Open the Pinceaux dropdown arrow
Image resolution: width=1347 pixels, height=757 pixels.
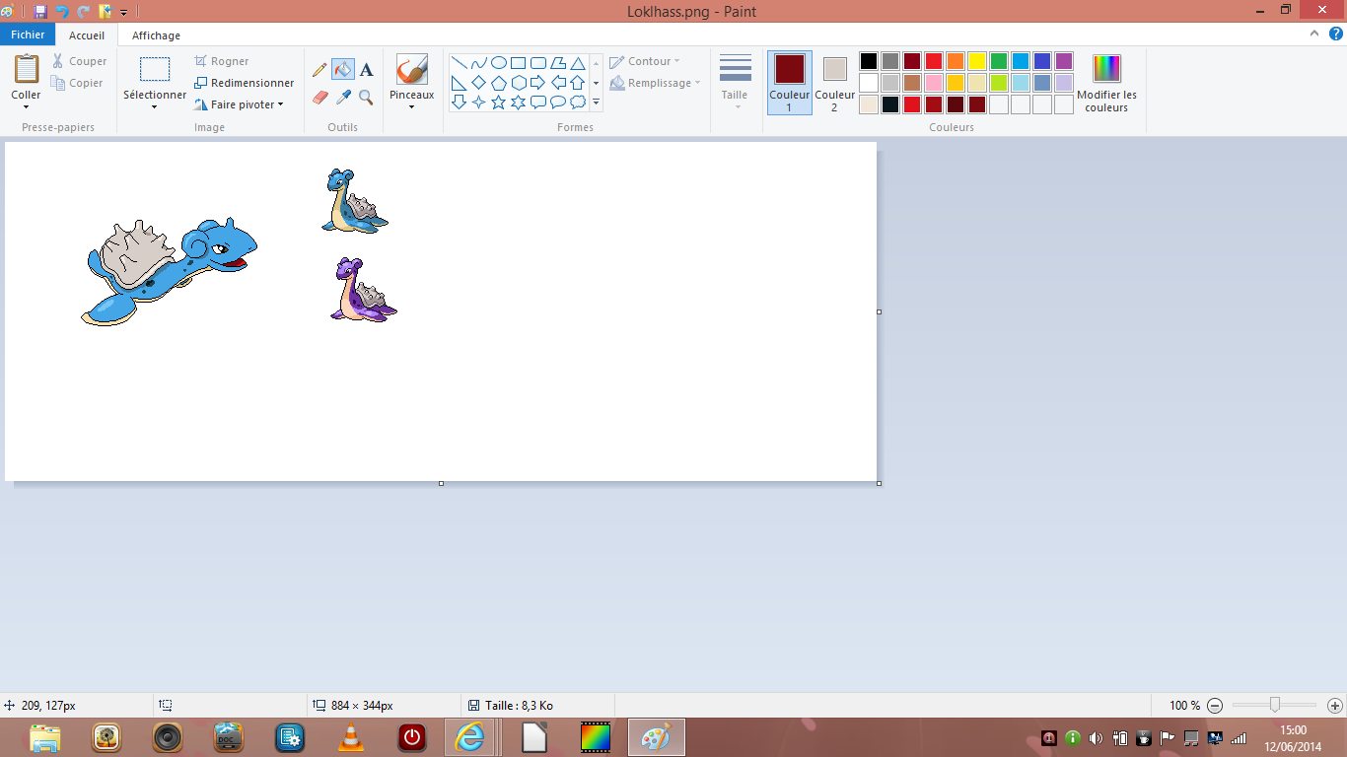point(411,106)
